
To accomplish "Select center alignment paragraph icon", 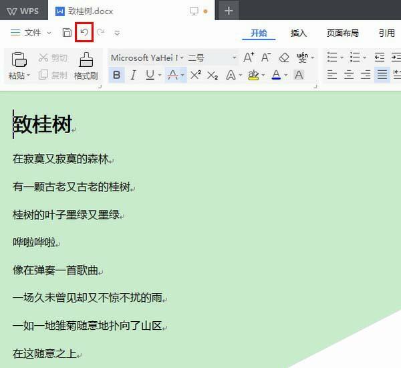I will [x=349, y=75].
